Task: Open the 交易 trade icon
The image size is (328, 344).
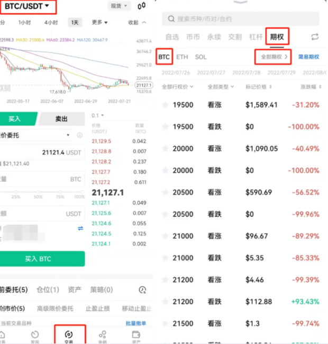Action: pyautogui.click(x=69, y=334)
